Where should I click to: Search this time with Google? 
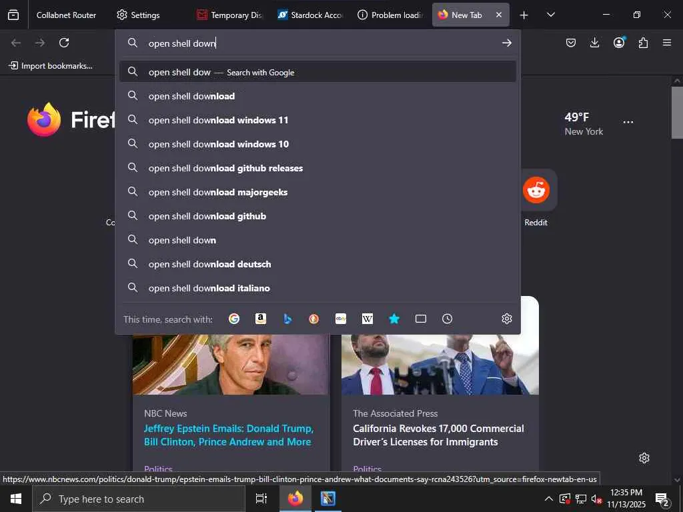point(234,319)
